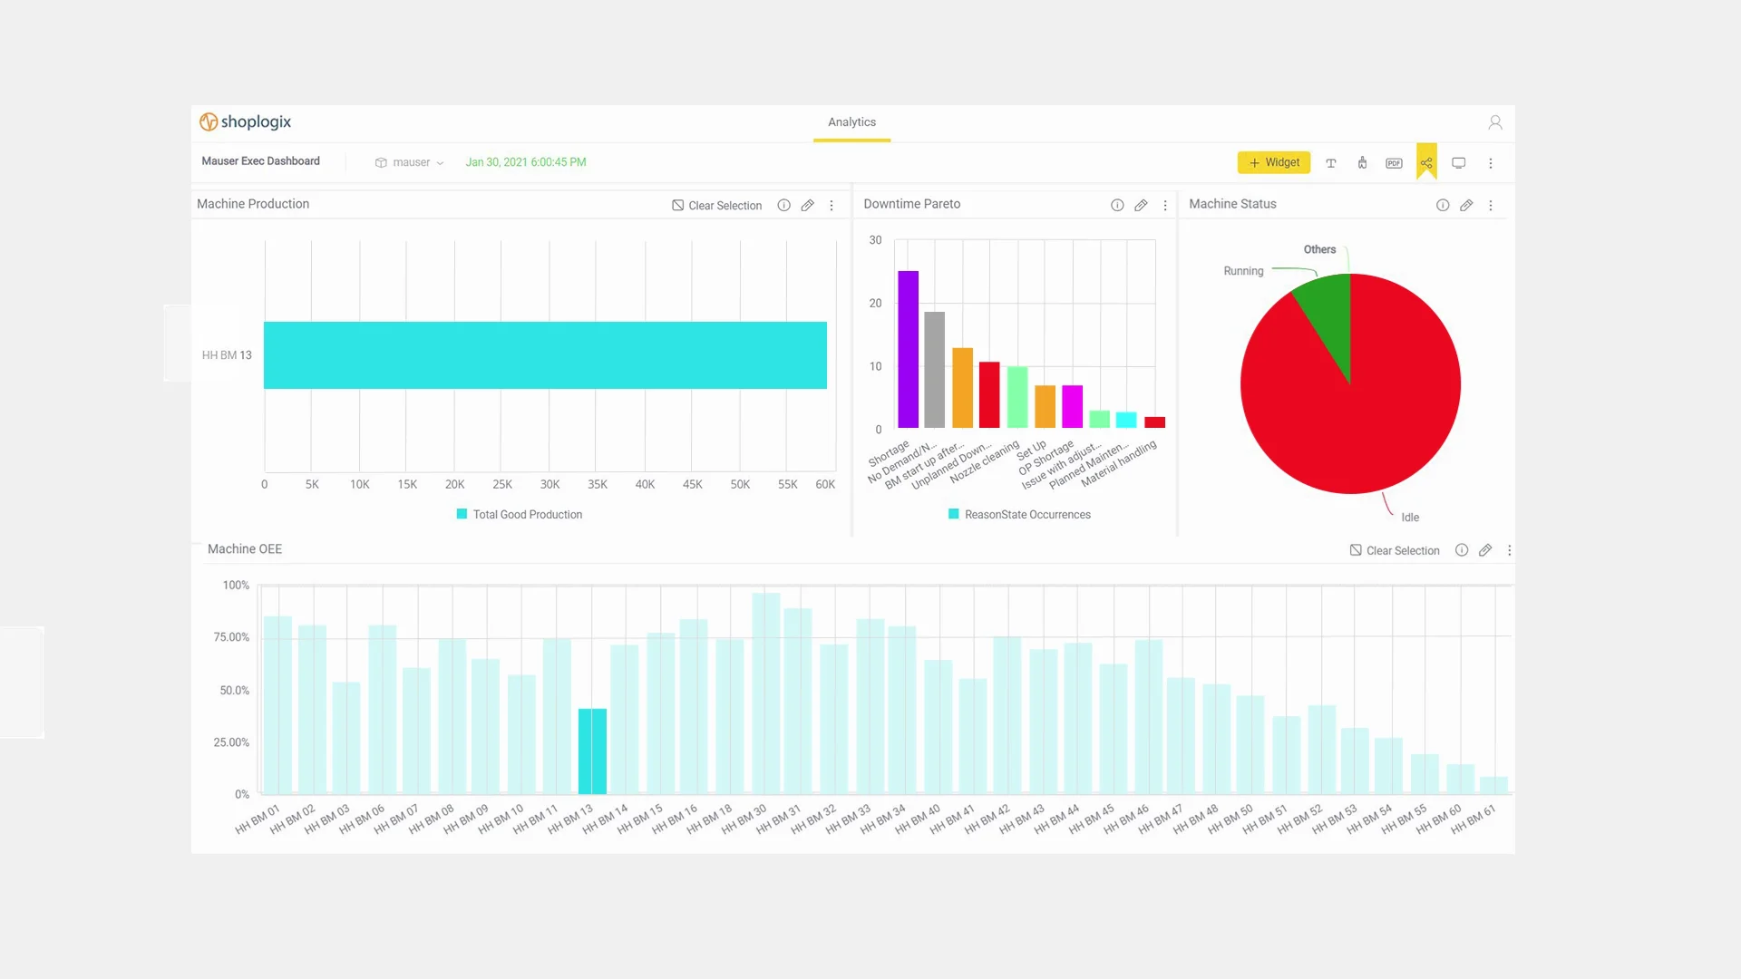
Task: Open Downtime Pareto options menu
Action: (x=1165, y=206)
